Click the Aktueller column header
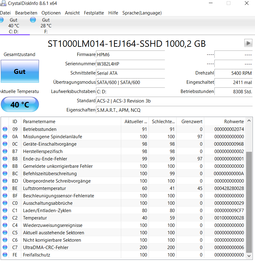 tap(135, 122)
